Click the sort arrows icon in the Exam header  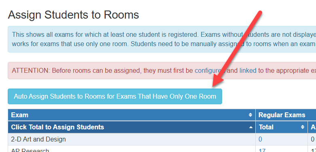pyautogui.click(x=250, y=115)
